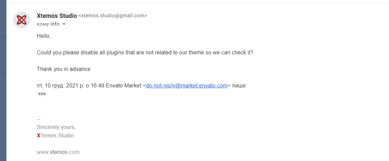Click the 'Thank you in advance' line
Image resolution: width=389 pixels, height=161 pixels.
click(63, 69)
